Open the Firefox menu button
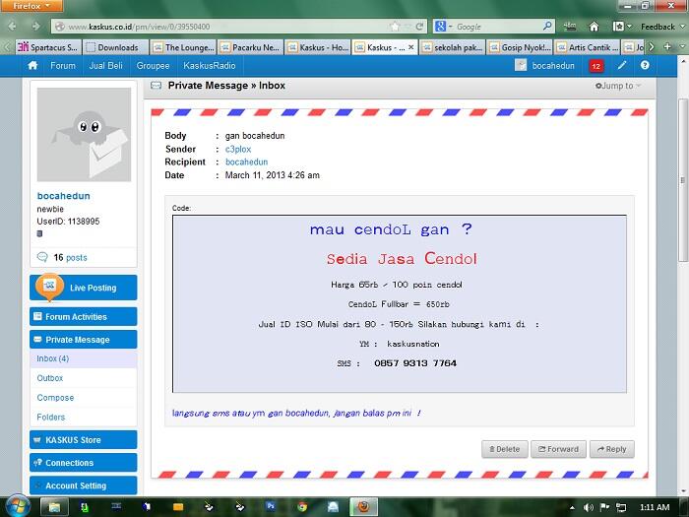Viewport: 689px width, 517px height. point(31,6)
